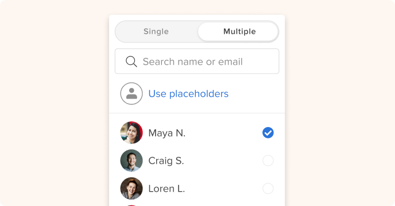The width and height of the screenshot is (395, 206).
Task: Check the empty circle next to Craig S.
Action: coord(268,161)
